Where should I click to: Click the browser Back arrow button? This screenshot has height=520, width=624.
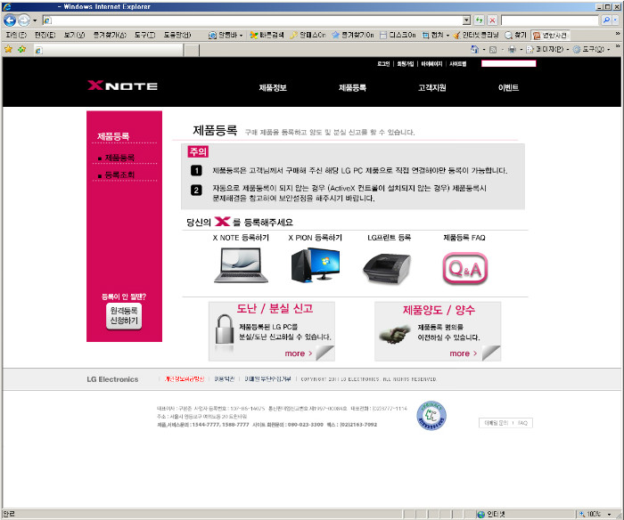[11, 20]
